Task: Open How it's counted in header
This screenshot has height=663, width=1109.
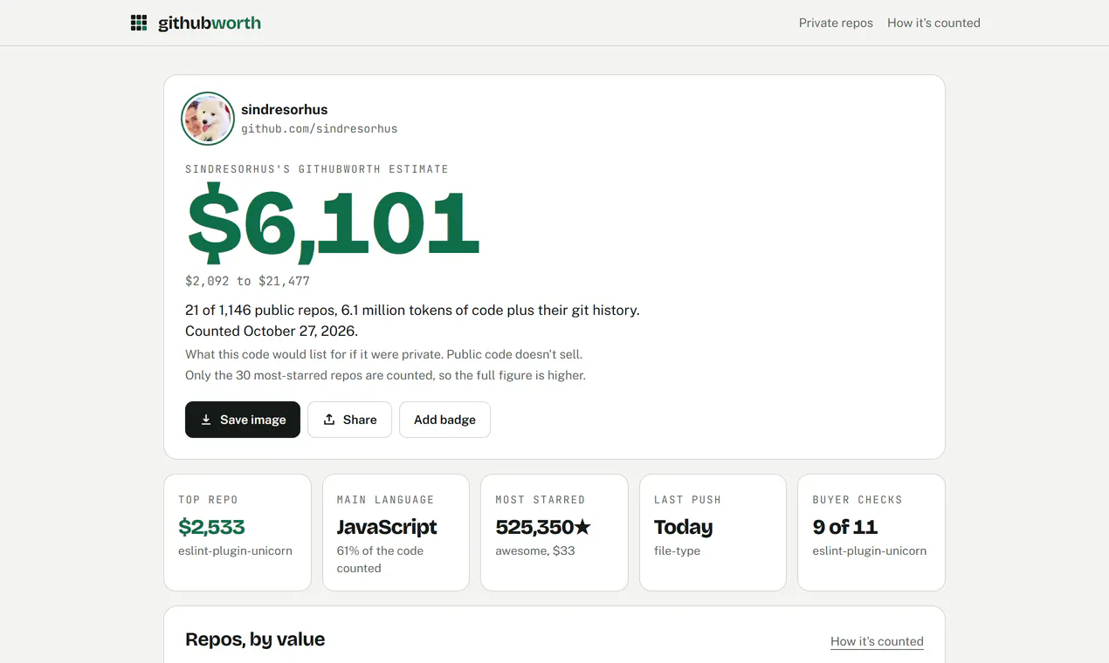Action: point(933,23)
